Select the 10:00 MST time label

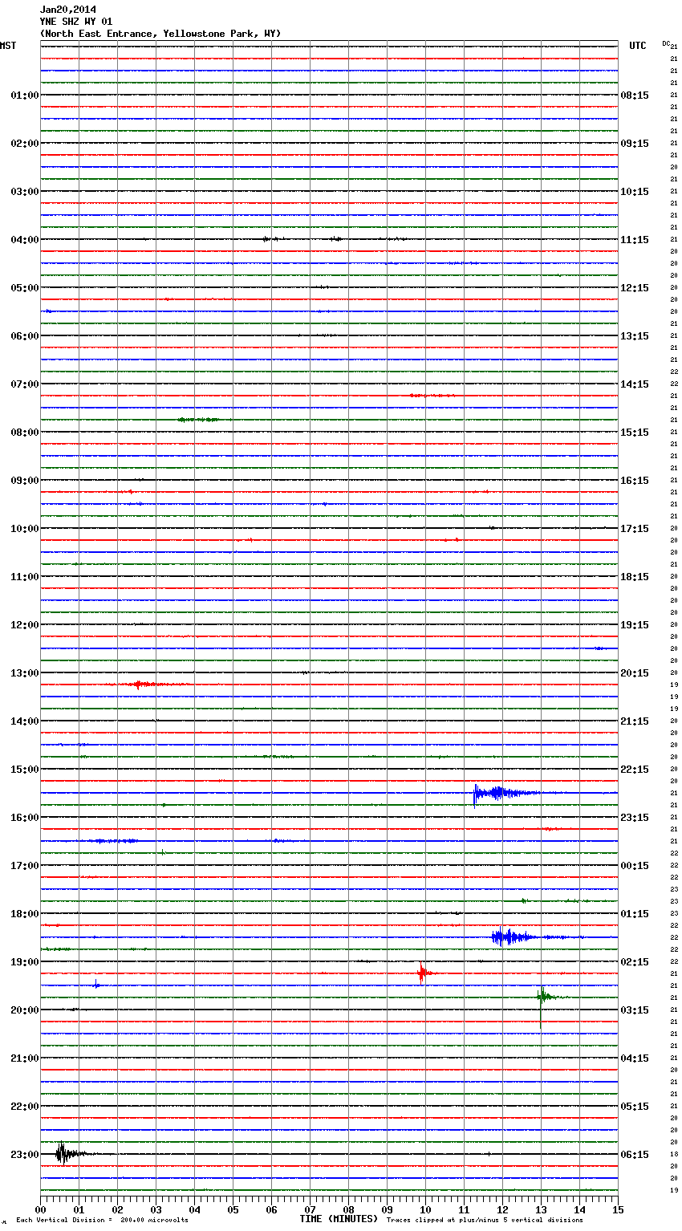click(24, 529)
